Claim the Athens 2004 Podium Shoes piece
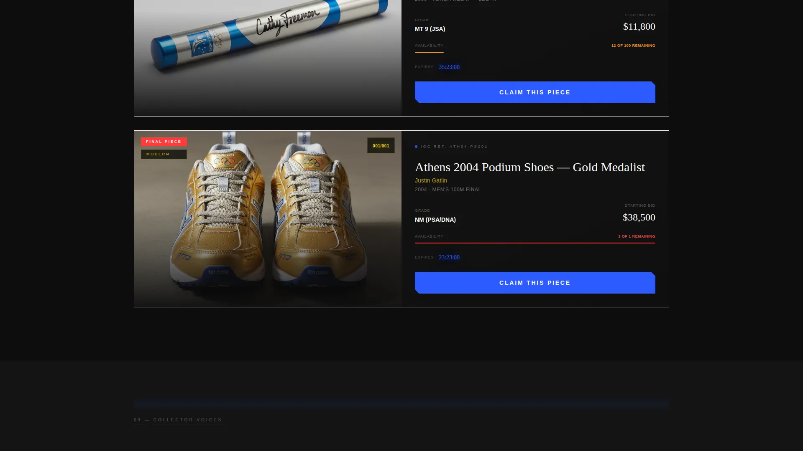803x451 pixels. tap(535, 283)
